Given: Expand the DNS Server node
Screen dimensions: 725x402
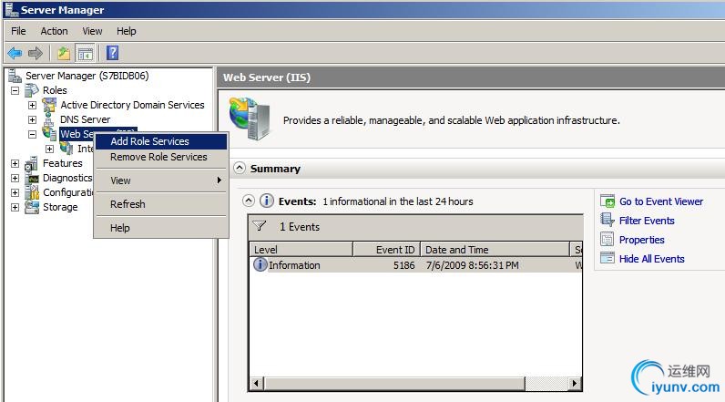Looking at the screenshot, I should pyautogui.click(x=32, y=119).
